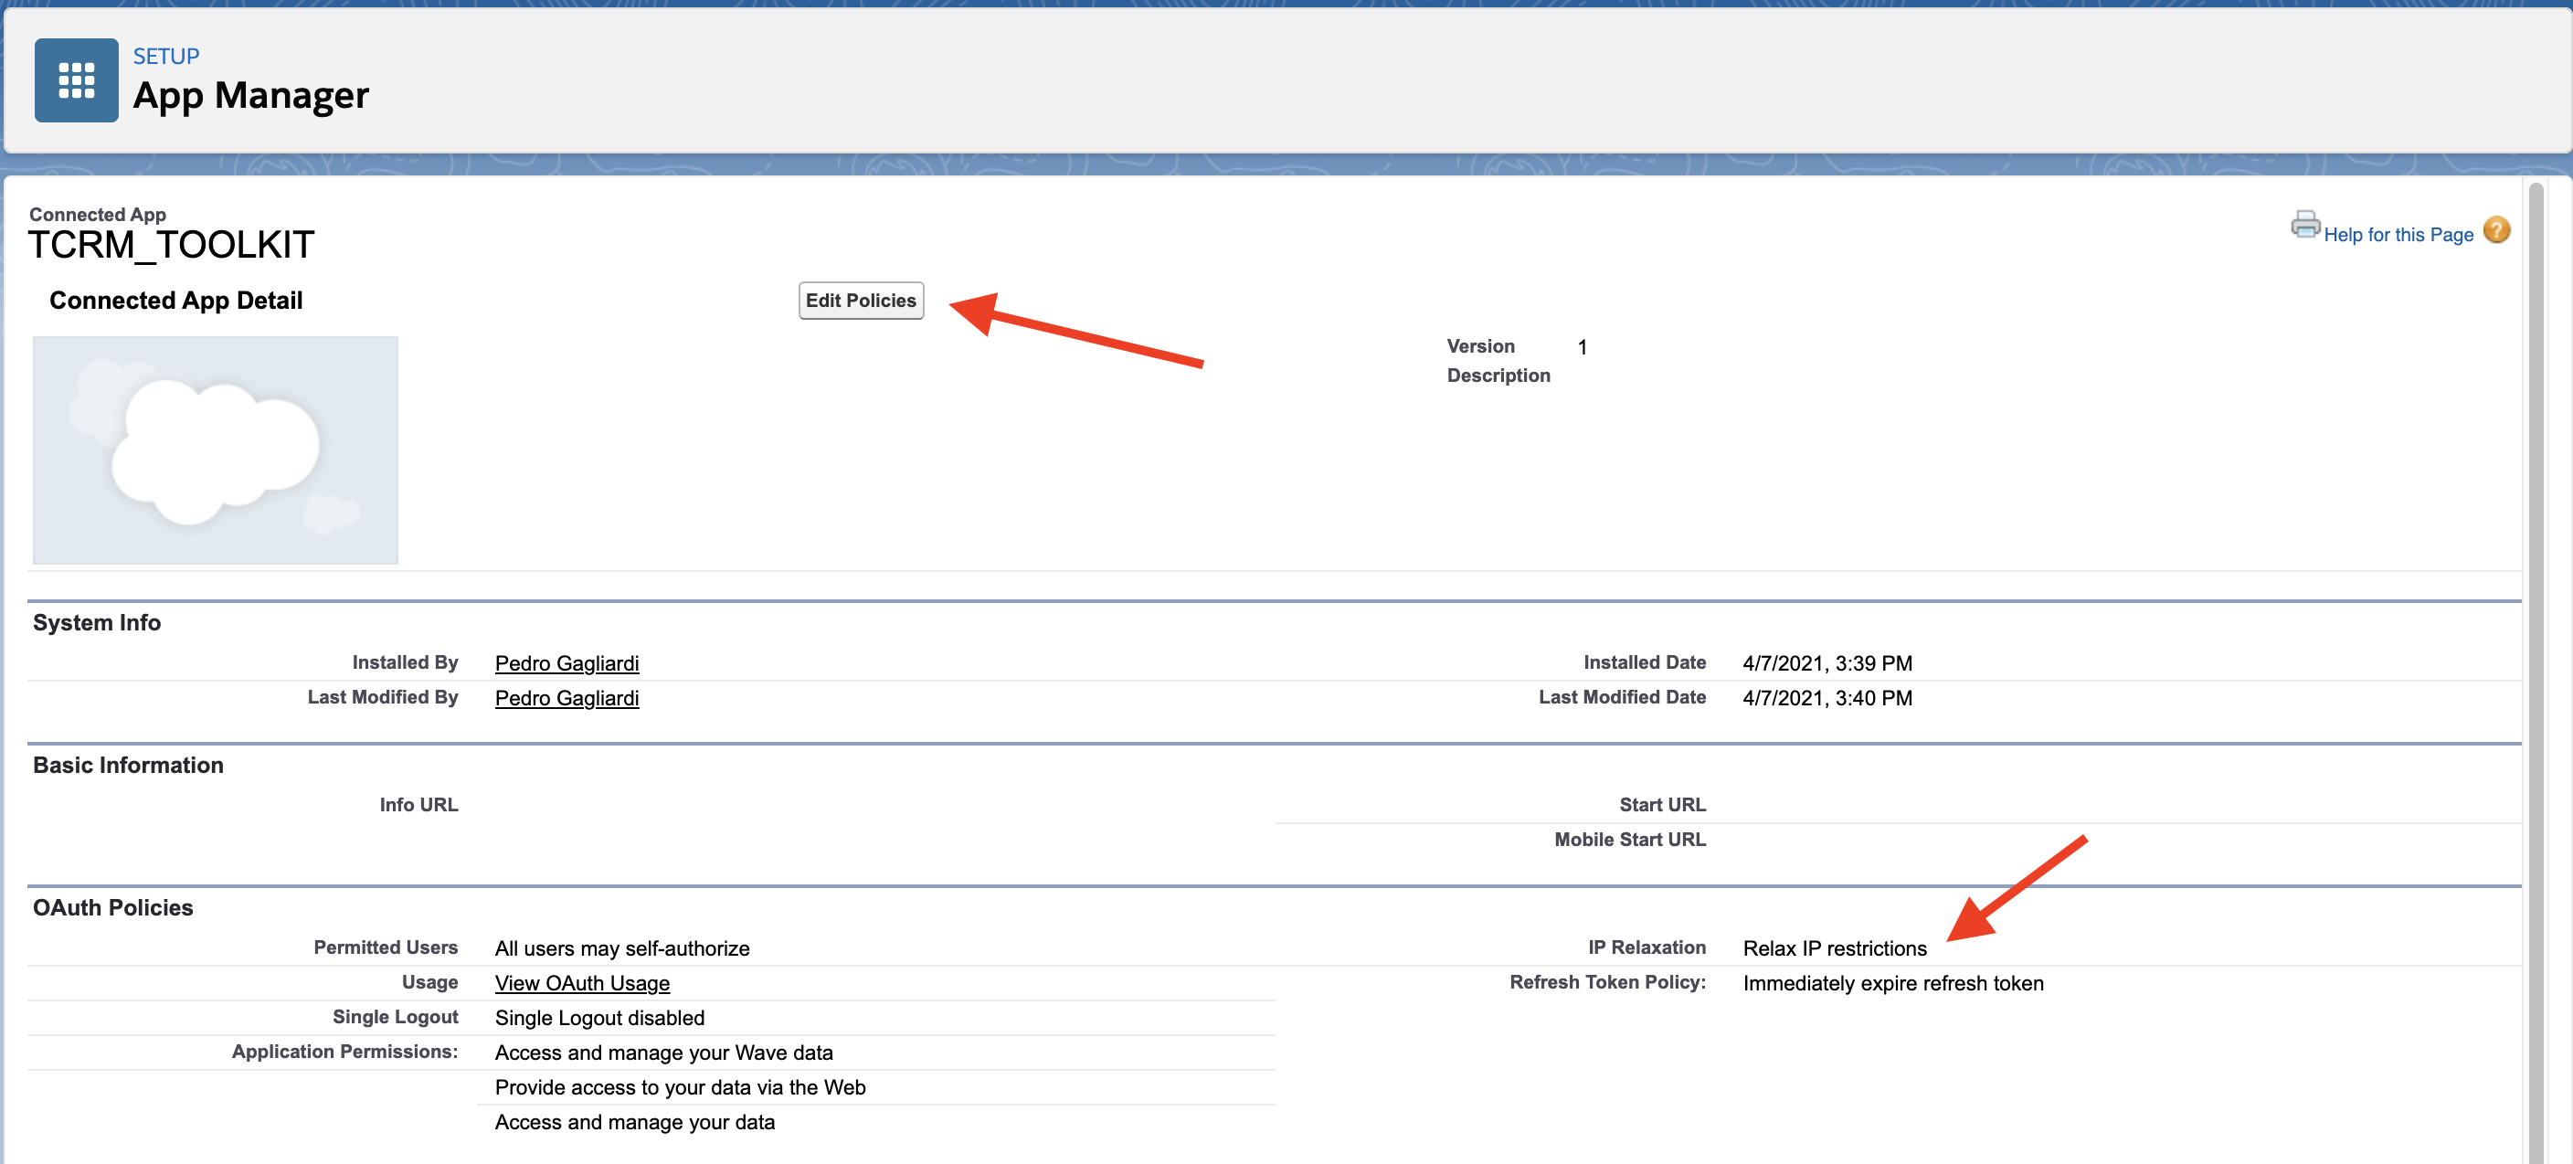The image size is (2573, 1164).
Task: Click the vertical scrollbar on the right
Action: [2535, 599]
